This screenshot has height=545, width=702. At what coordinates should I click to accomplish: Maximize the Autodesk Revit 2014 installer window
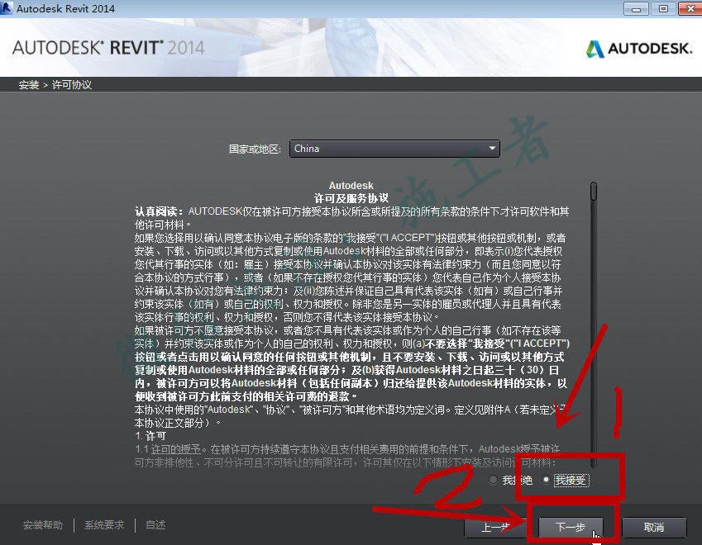pos(663,8)
